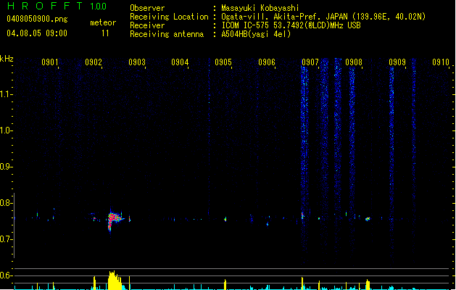Click observer name Masayuki Kobayashi
456x290 pixels.
pyautogui.click(x=260, y=8)
